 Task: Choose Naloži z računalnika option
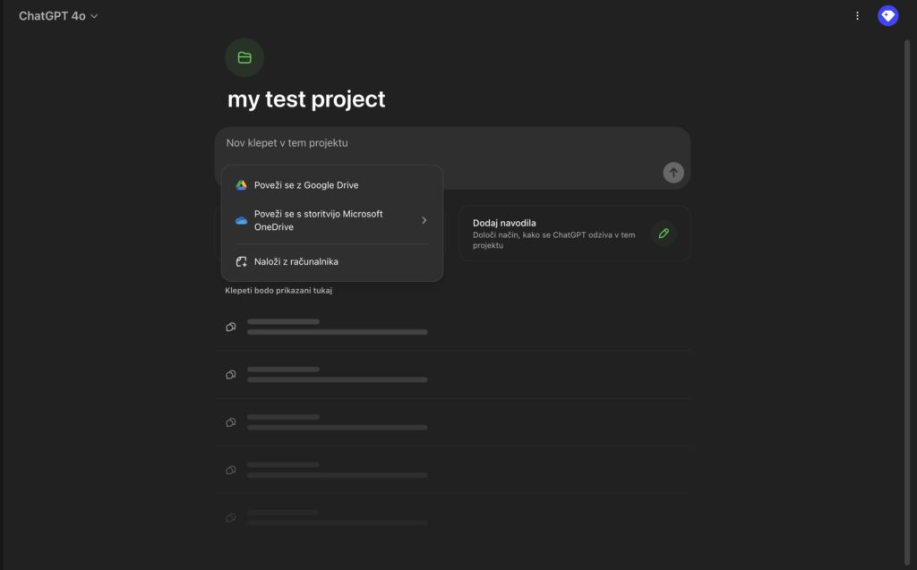(332, 261)
